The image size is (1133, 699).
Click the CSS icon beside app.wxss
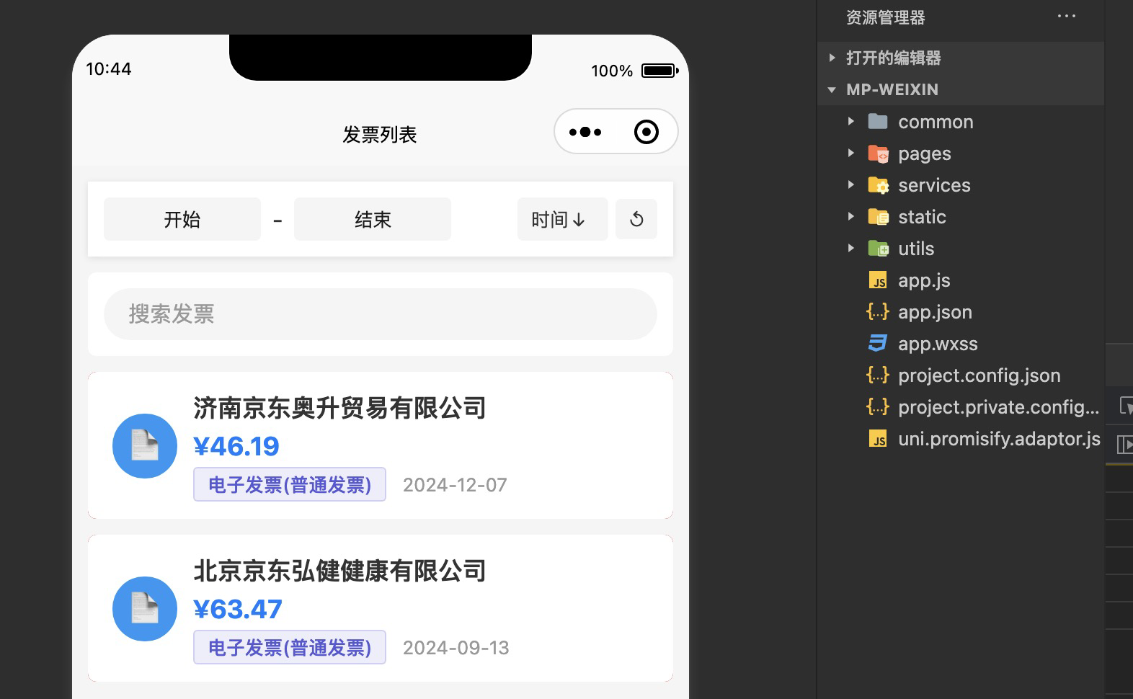(x=878, y=343)
